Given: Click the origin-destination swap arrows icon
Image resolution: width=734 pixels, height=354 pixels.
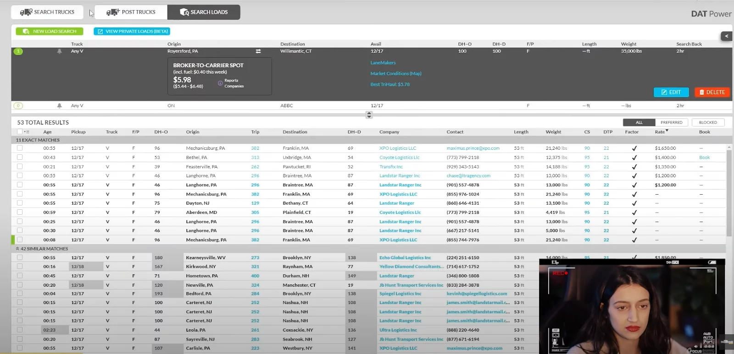Looking at the screenshot, I should [258, 51].
